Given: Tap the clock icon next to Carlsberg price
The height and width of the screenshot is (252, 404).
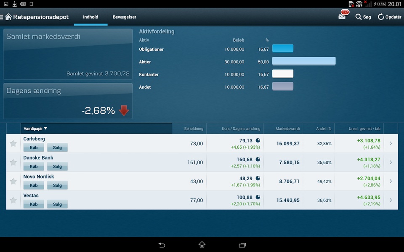Looking at the screenshot, I should (x=258, y=140).
